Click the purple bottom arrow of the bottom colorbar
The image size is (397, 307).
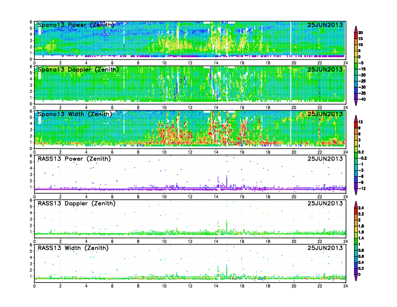click(356, 277)
